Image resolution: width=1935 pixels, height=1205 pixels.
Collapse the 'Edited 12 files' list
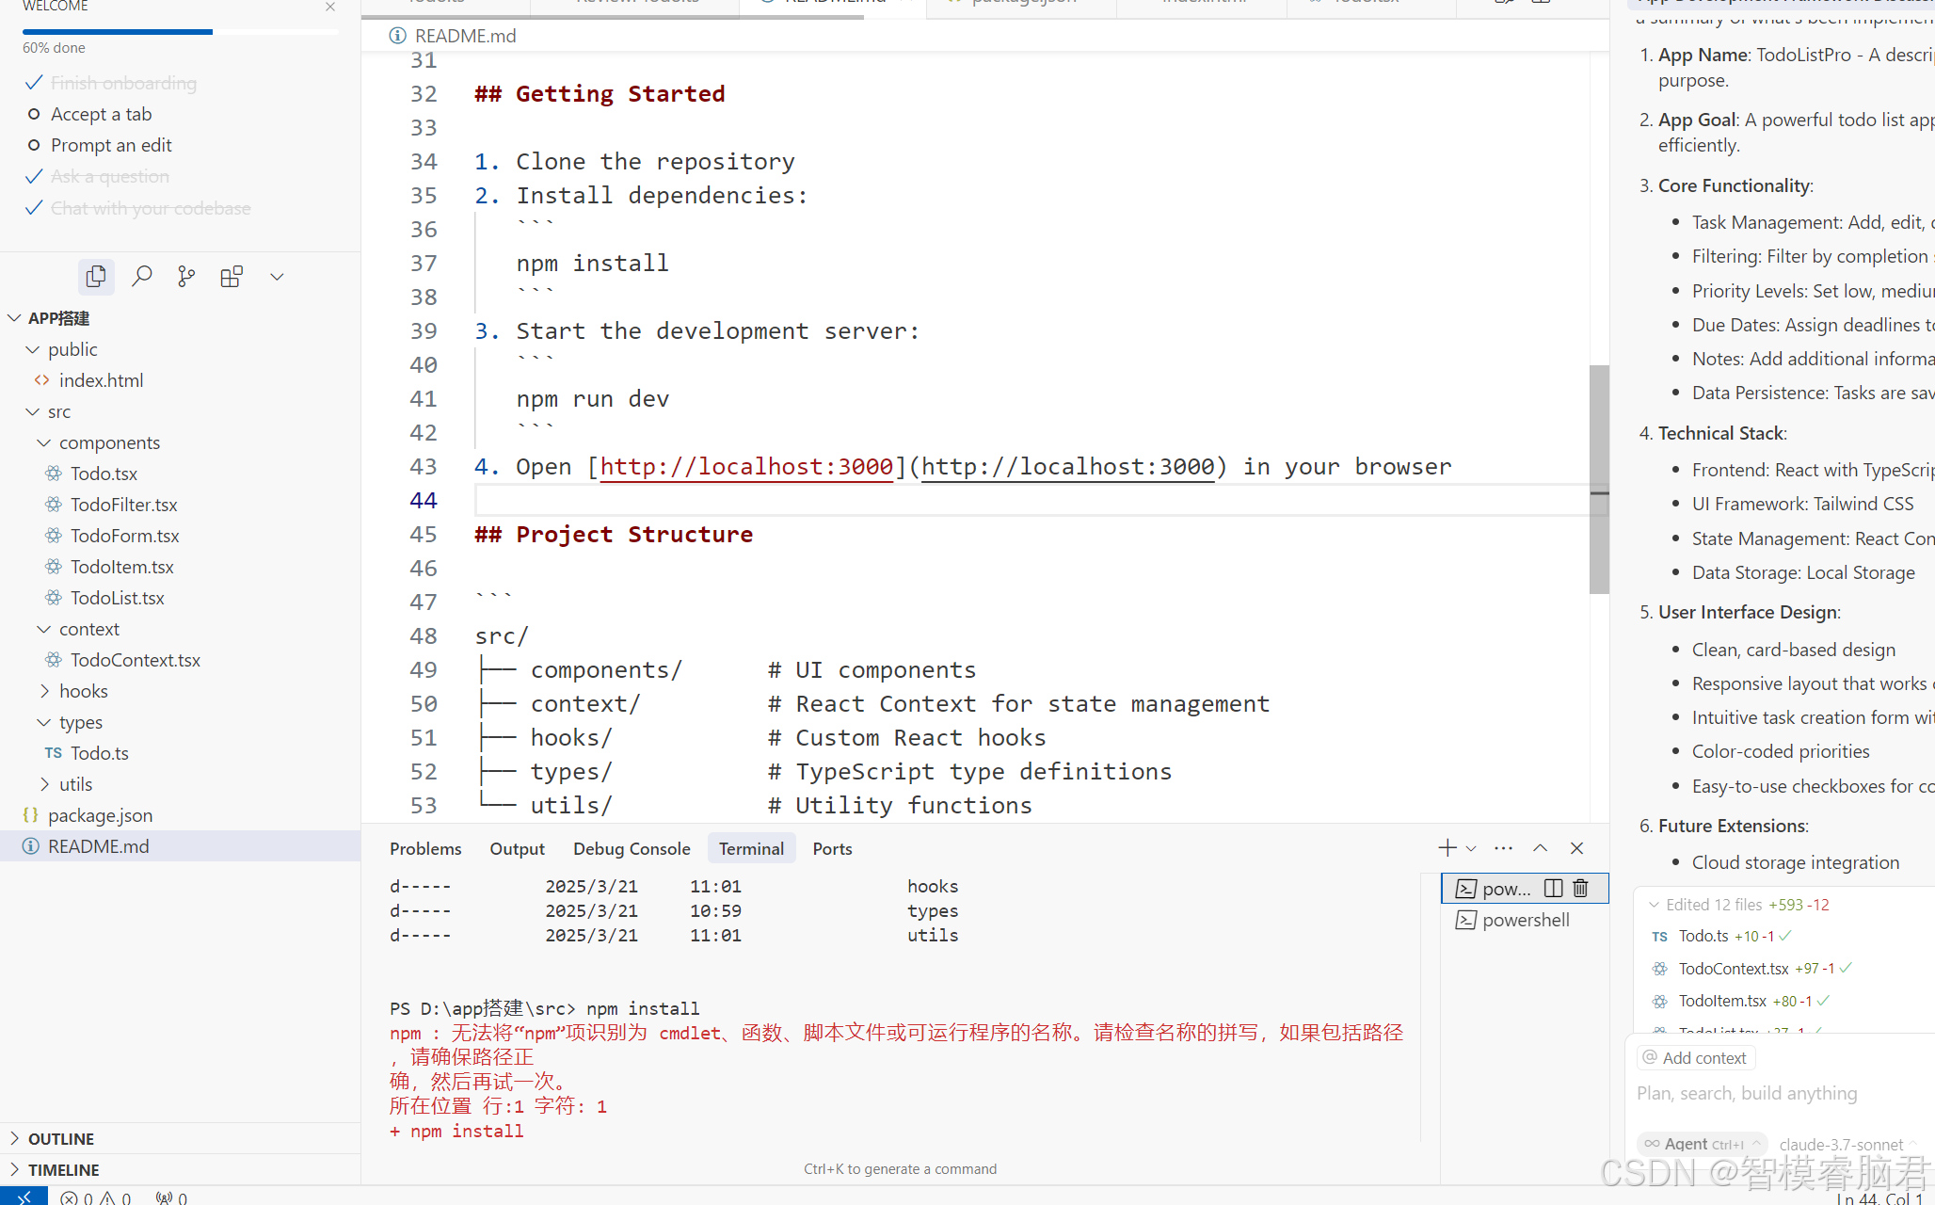pos(1653,905)
